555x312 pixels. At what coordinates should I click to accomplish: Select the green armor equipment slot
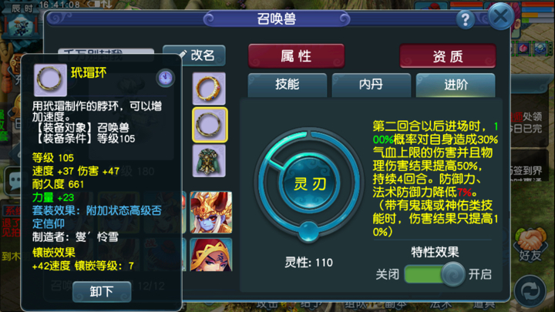tap(209, 161)
